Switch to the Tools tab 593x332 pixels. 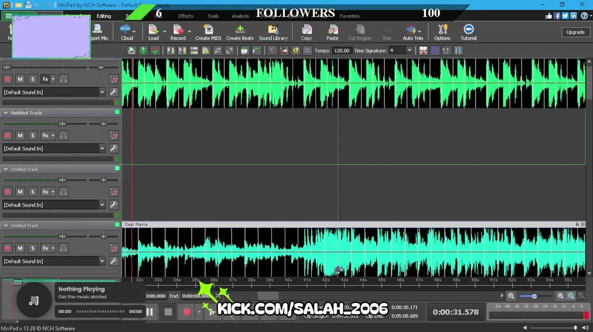(213, 16)
